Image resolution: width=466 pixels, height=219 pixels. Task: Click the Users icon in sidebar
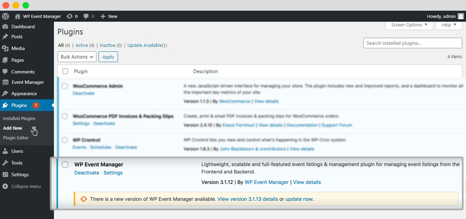pyautogui.click(x=5, y=151)
